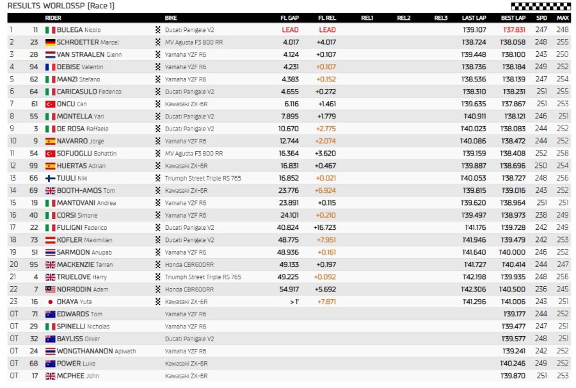Select rider name FULIGNI Federico
The image size is (576, 388).
click(82, 228)
